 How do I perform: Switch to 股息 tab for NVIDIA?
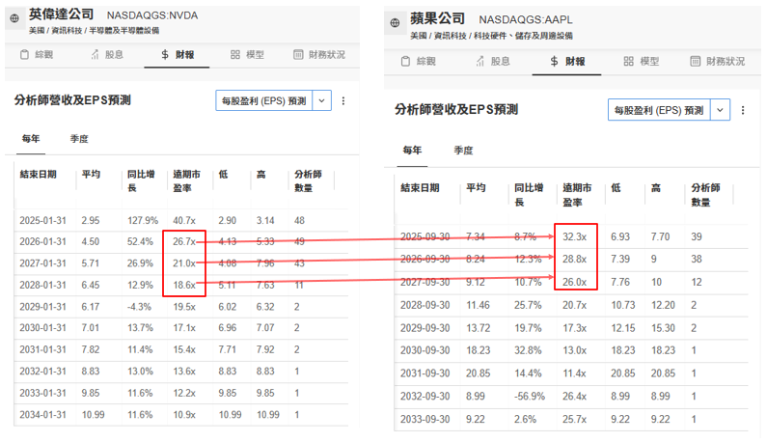pyautogui.click(x=106, y=55)
